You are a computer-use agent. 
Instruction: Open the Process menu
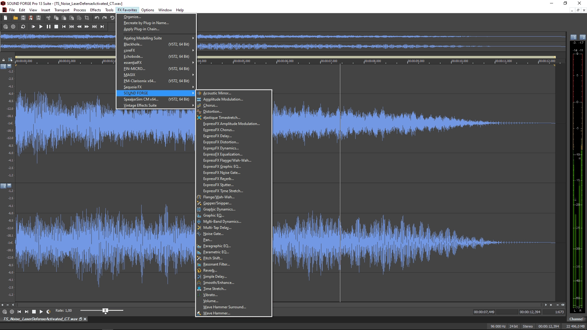pyautogui.click(x=80, y=10)
